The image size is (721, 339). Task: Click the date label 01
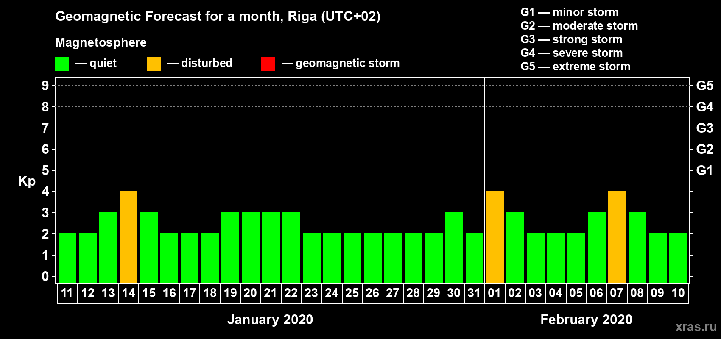495,293
